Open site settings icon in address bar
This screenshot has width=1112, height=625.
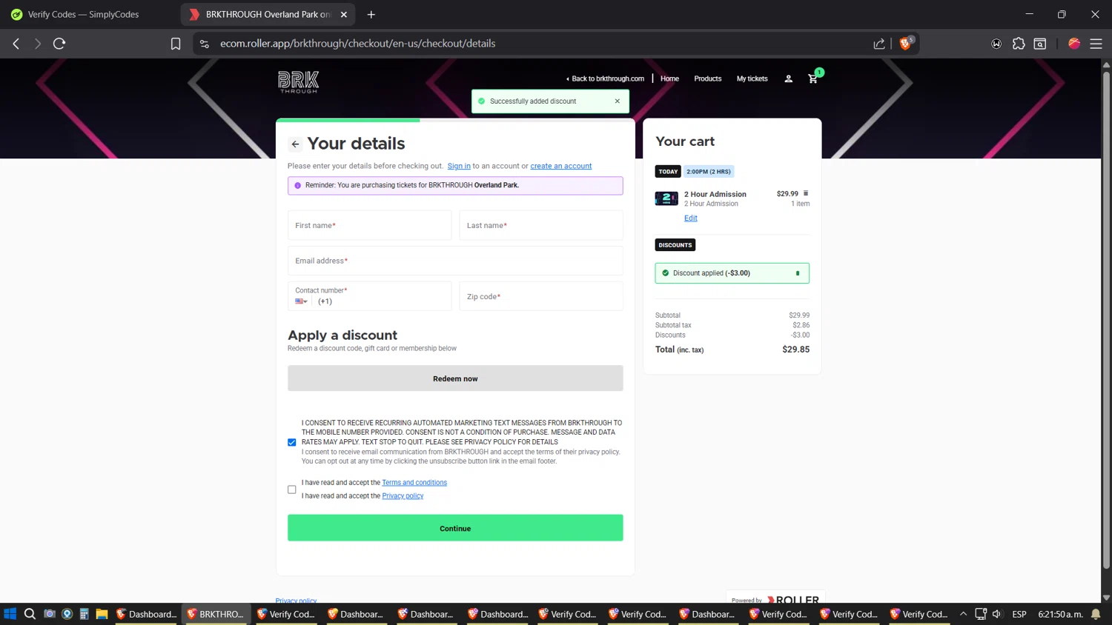(205, 44)
